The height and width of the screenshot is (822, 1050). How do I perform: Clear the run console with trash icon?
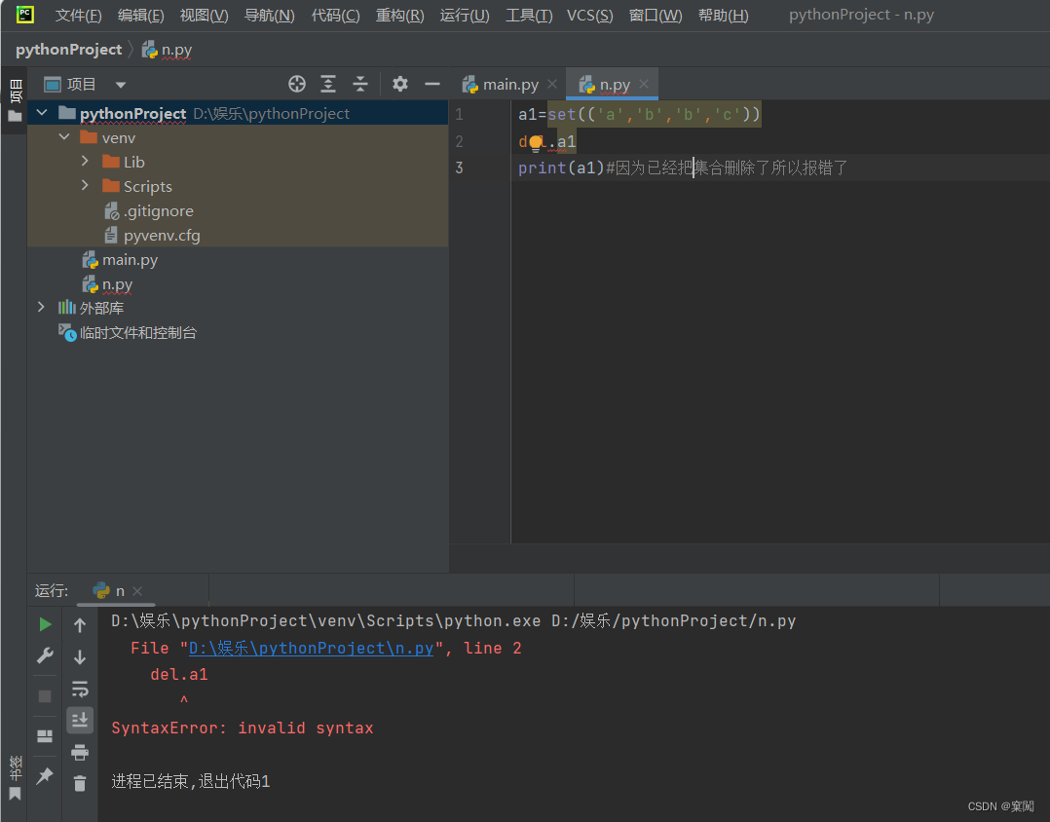[80, 782]
